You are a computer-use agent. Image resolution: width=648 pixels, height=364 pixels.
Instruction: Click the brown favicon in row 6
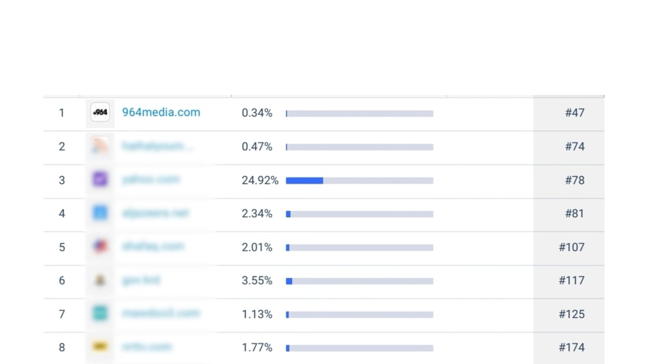click(100, 280)
